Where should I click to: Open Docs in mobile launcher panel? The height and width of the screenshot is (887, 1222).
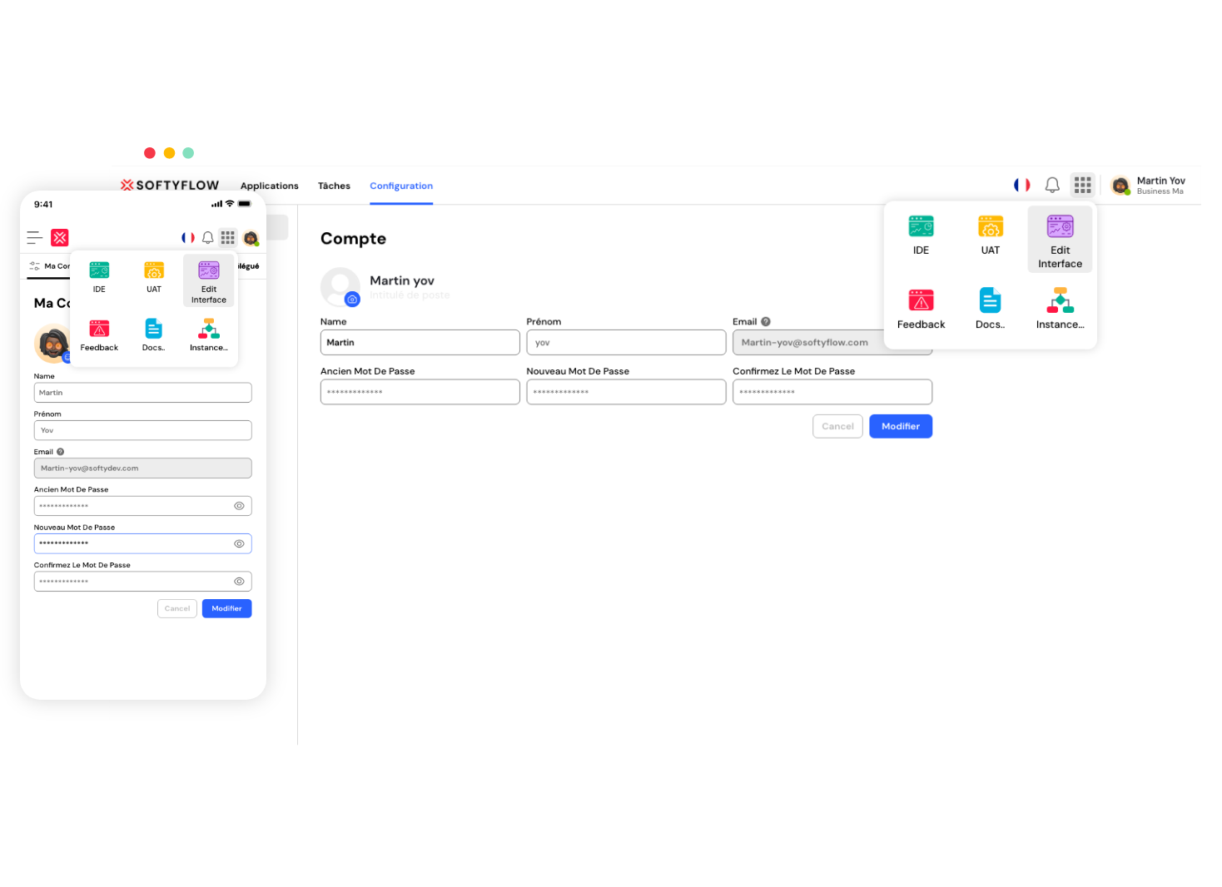click(154, 335)
